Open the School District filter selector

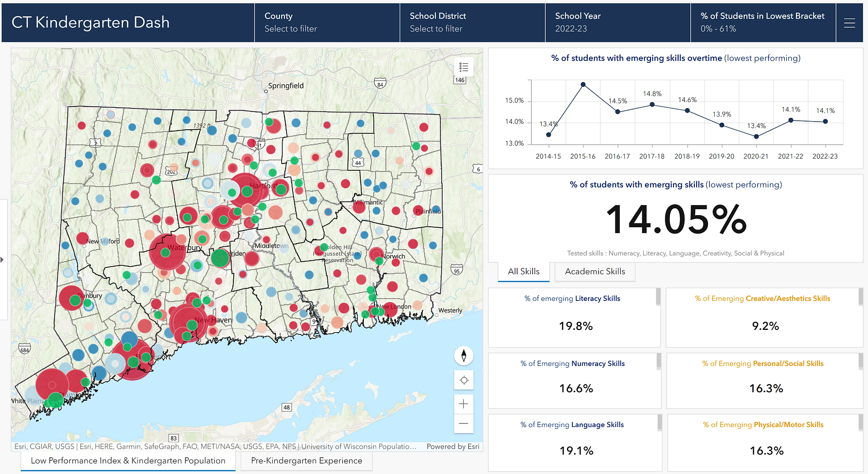(472, 23)
